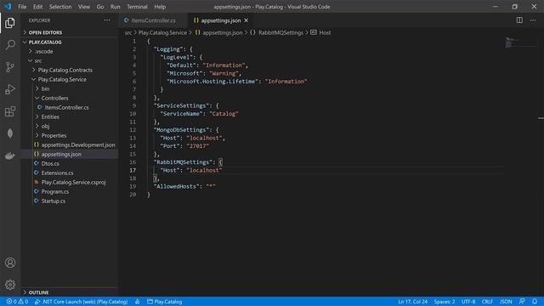This screenshot has width=544, height=306.
Task: Click the VS Code logo icon
Action: (x=8, y=7)
